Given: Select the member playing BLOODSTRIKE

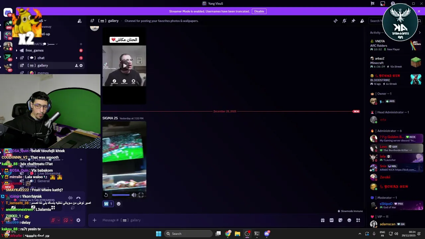Looking at the screenshot, I should [x=396, y=80].
